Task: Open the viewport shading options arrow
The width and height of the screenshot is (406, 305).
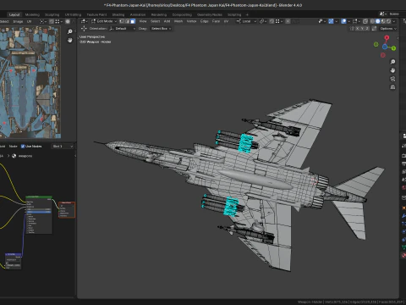Action: [x=394, y=21]
